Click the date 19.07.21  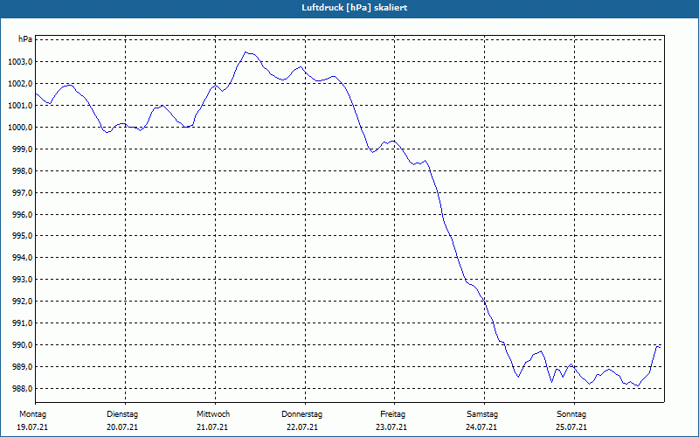[32, 427]
